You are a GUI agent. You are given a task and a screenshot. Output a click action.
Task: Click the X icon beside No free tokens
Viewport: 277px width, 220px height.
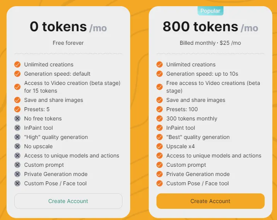17,118
